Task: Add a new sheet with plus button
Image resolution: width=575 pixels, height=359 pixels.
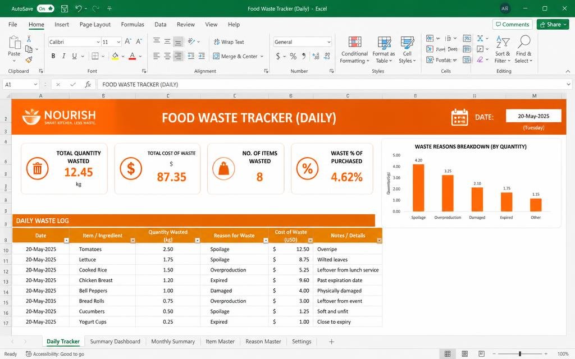Action: pyautogui.click(x=331, y=342)
